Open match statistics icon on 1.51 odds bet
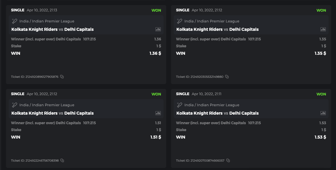The height and width of the screenshot is (170, 336). click(x=158, y=113)
